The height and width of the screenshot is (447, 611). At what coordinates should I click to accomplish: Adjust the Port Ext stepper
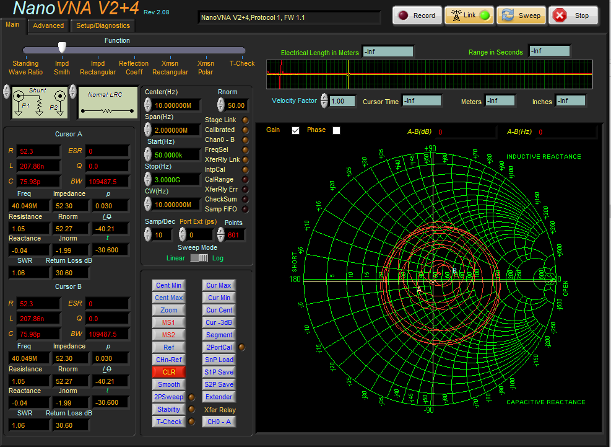tap(183, 234)
